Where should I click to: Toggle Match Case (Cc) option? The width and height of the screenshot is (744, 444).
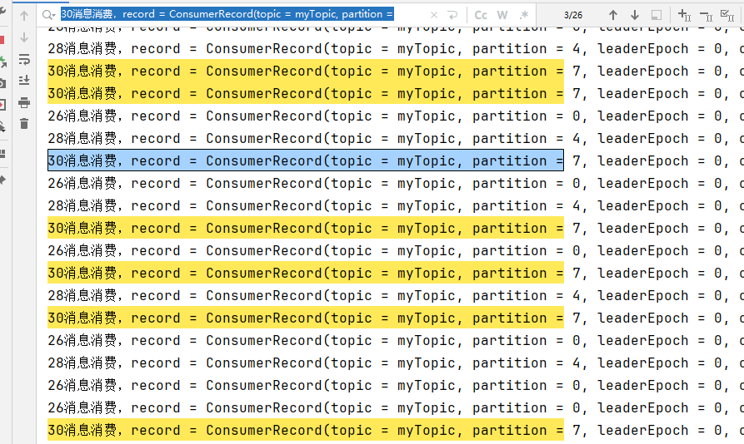tap(481, 15)
